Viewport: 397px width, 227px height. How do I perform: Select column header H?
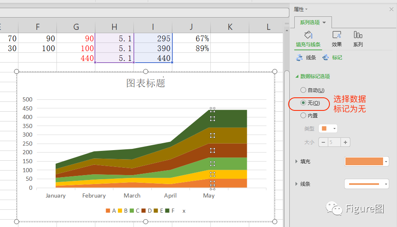coord(115,27)
